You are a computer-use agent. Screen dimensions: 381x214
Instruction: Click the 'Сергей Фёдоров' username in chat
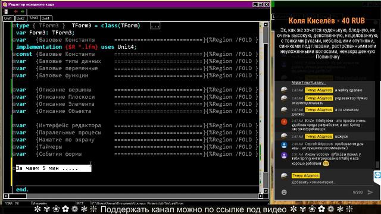coord(318,144)
